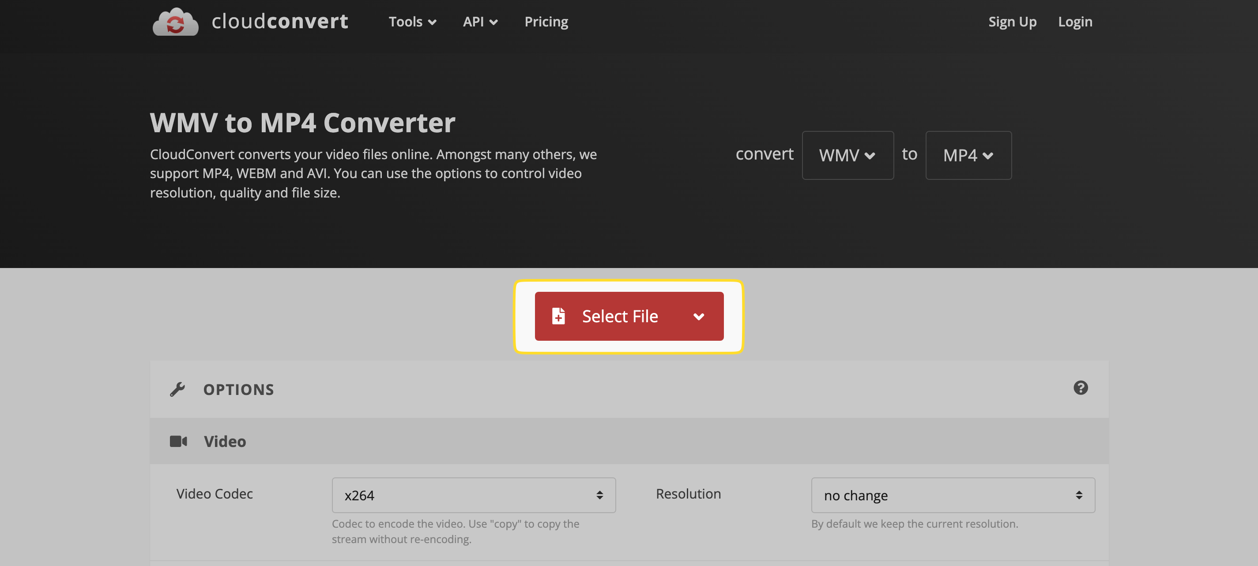Click the wrench icon beside OPTIONS

(x=177, y=389)
